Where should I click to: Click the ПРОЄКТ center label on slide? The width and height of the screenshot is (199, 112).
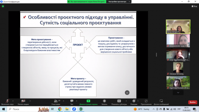point(78,45)
